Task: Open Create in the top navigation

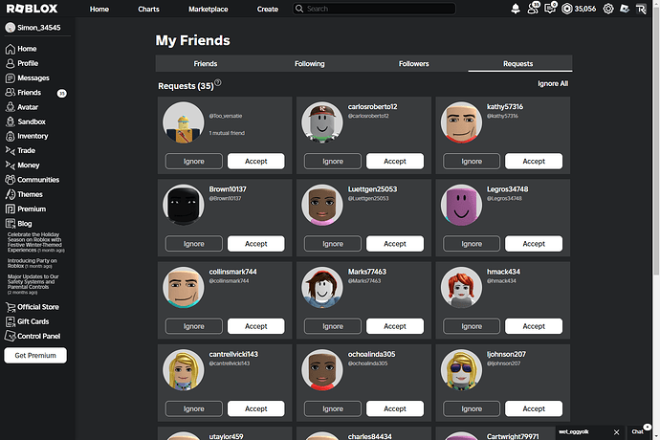Action: point(268,9)
